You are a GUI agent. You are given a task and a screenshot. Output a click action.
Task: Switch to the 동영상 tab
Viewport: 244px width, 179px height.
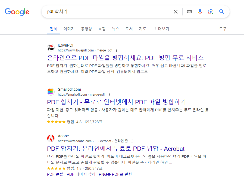click(86, 29)
